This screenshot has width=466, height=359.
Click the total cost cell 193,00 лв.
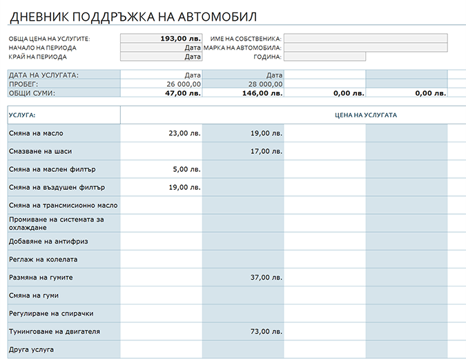[162, 39]
